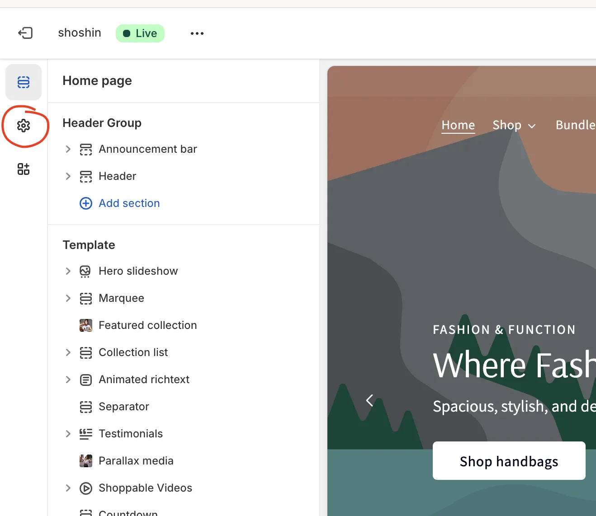The height and width of the screenshot is (516, 596).
Task: Click the Shop handbags button
Action: pos(509,461)
